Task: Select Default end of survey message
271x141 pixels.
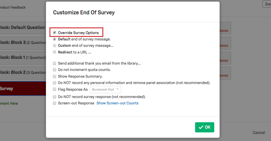Action: pyautogui.click(x=55, y=39)
